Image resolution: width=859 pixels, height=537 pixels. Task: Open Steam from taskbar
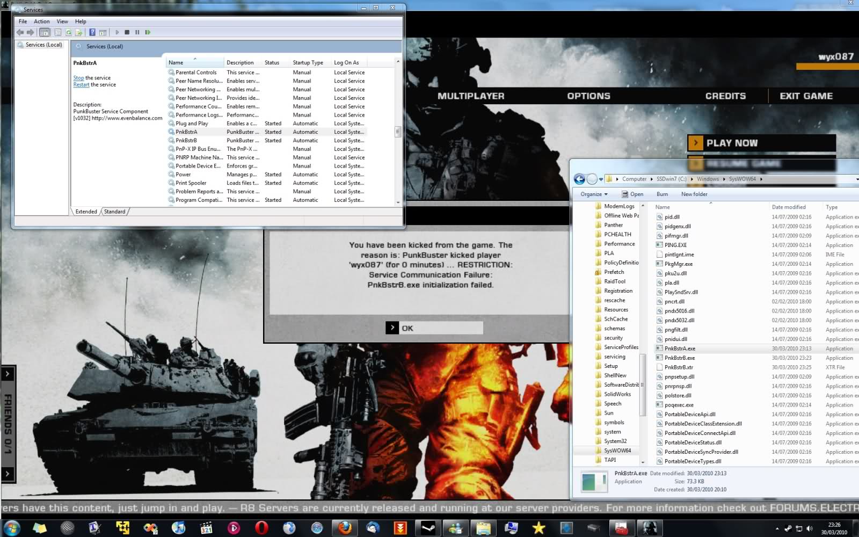coord(428,528)
